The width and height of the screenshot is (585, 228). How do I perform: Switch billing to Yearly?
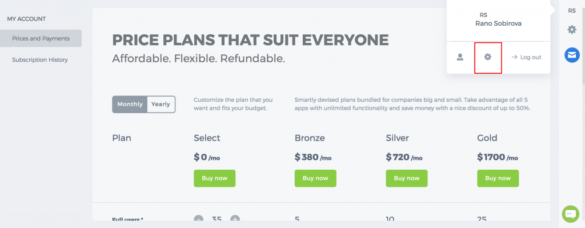(161, 104)
